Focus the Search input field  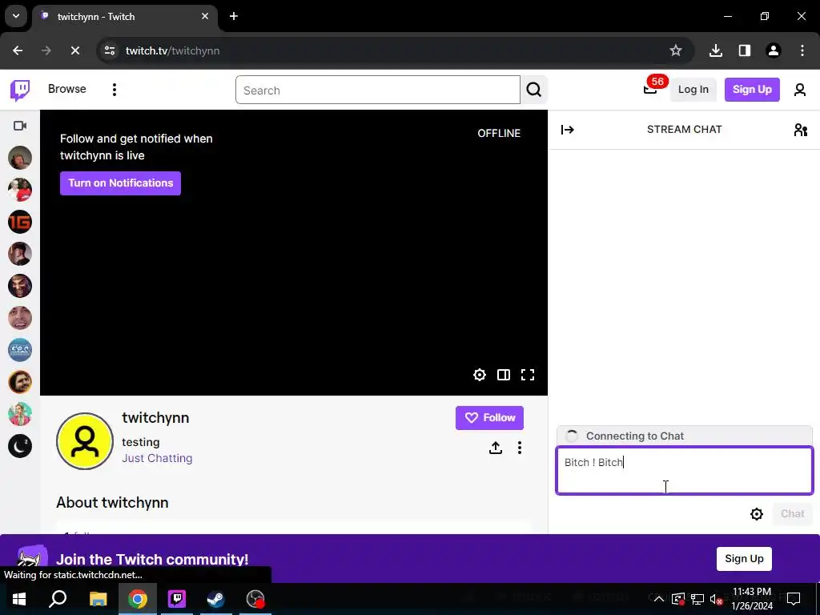click(x=378, y=90)
